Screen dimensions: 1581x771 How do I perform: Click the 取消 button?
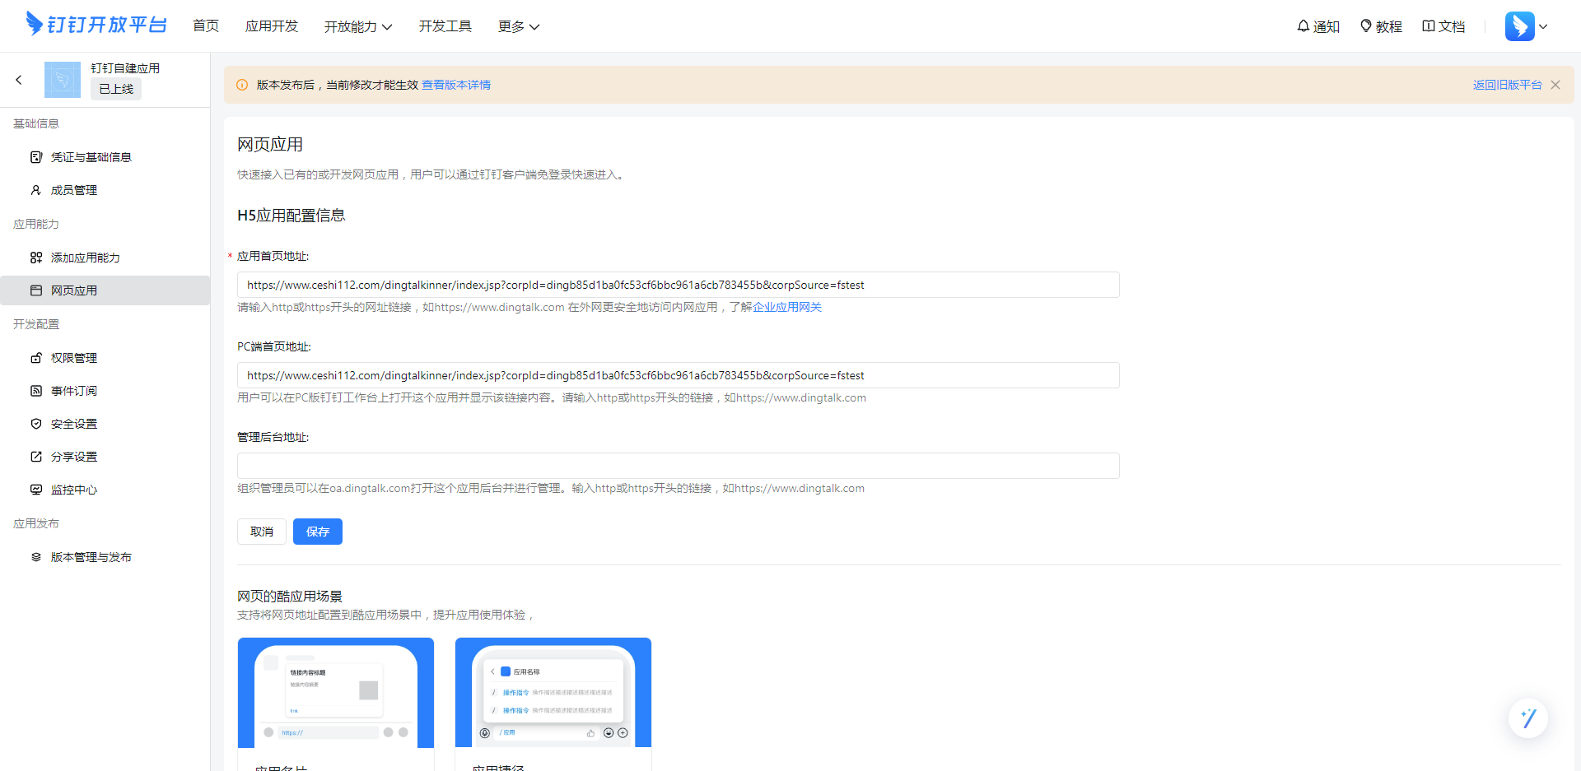[262, 532]
